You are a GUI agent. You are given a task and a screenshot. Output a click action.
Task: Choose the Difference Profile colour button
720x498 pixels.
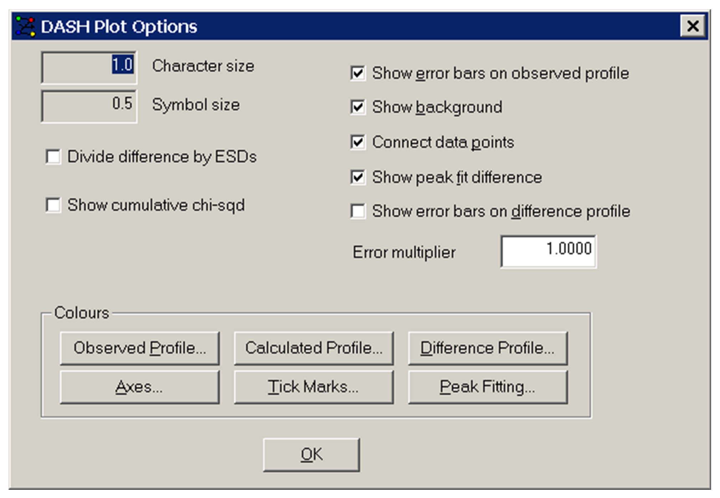click(488, 348)
